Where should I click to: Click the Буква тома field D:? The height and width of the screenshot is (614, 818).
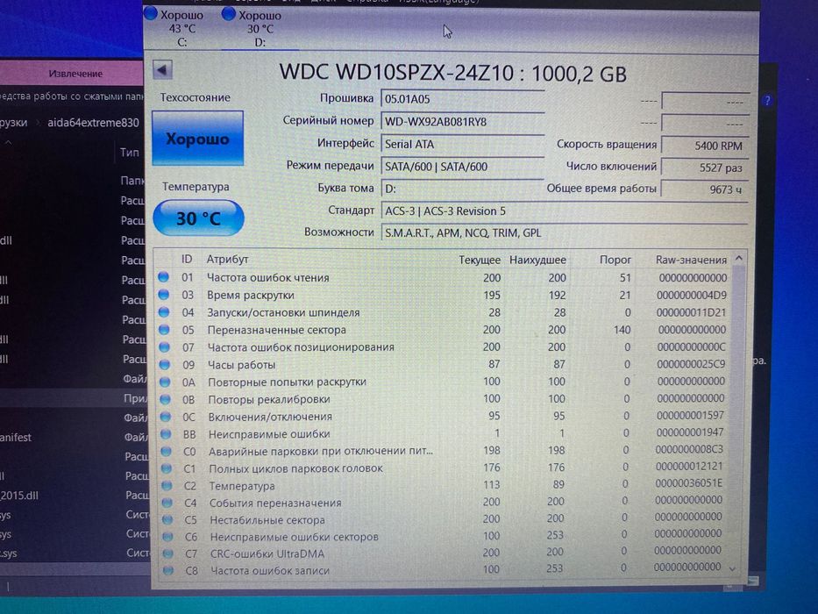[x=462, y=189]
